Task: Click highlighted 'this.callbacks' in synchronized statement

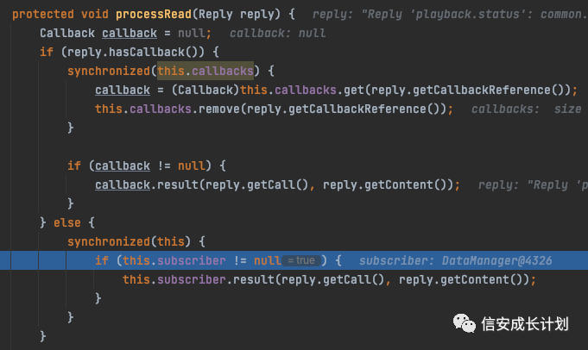Action: tap(205, 71)
